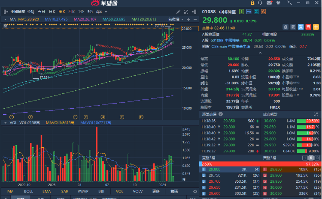Open A-share link 601088 中国神華
The height and width of the screenshot is (199, 322).
[x=225, y=41]
